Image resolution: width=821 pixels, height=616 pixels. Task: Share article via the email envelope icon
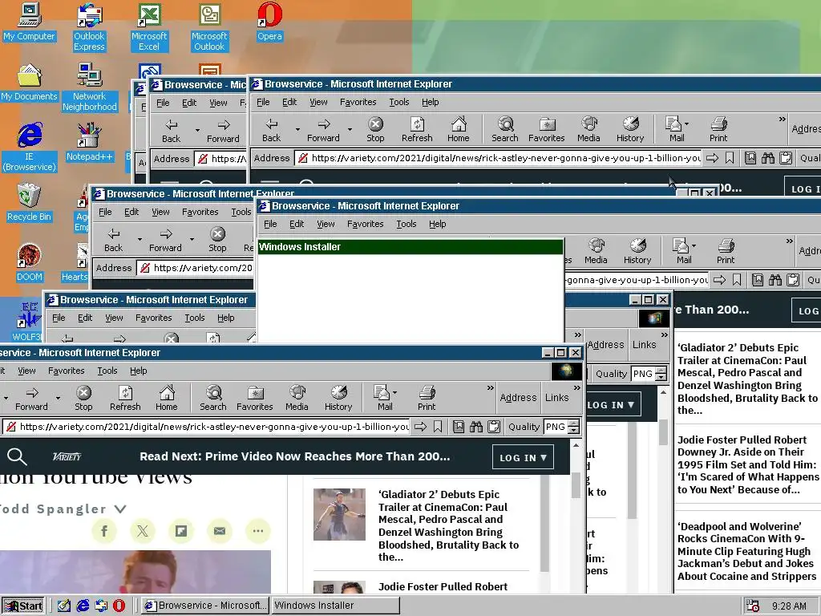[220, 531]
